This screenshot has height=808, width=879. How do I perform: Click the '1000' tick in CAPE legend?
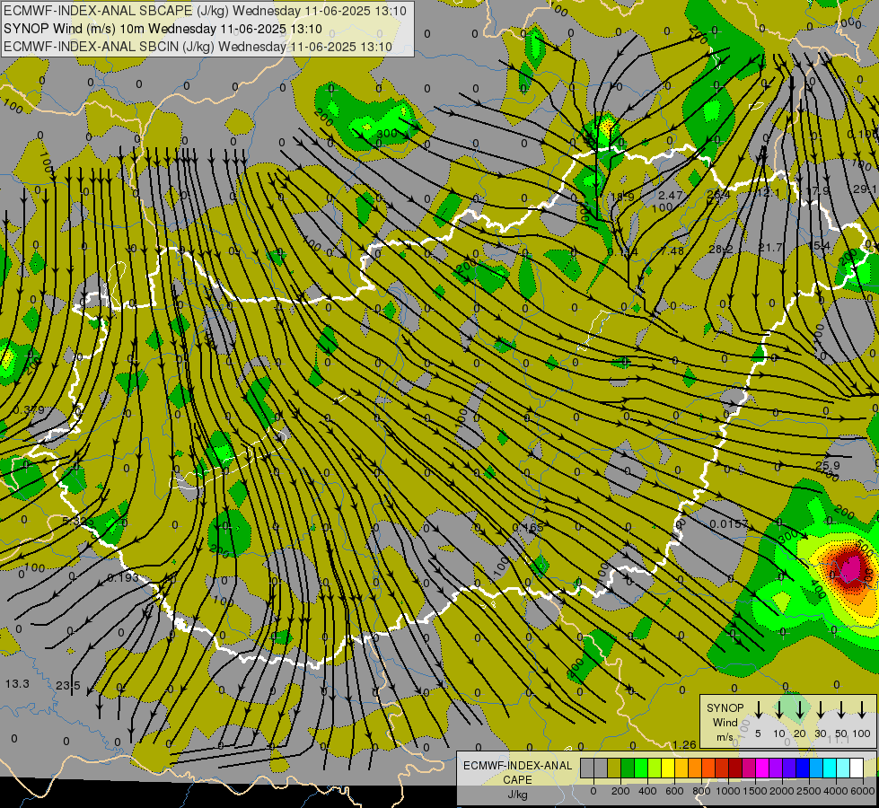point(728,791)
